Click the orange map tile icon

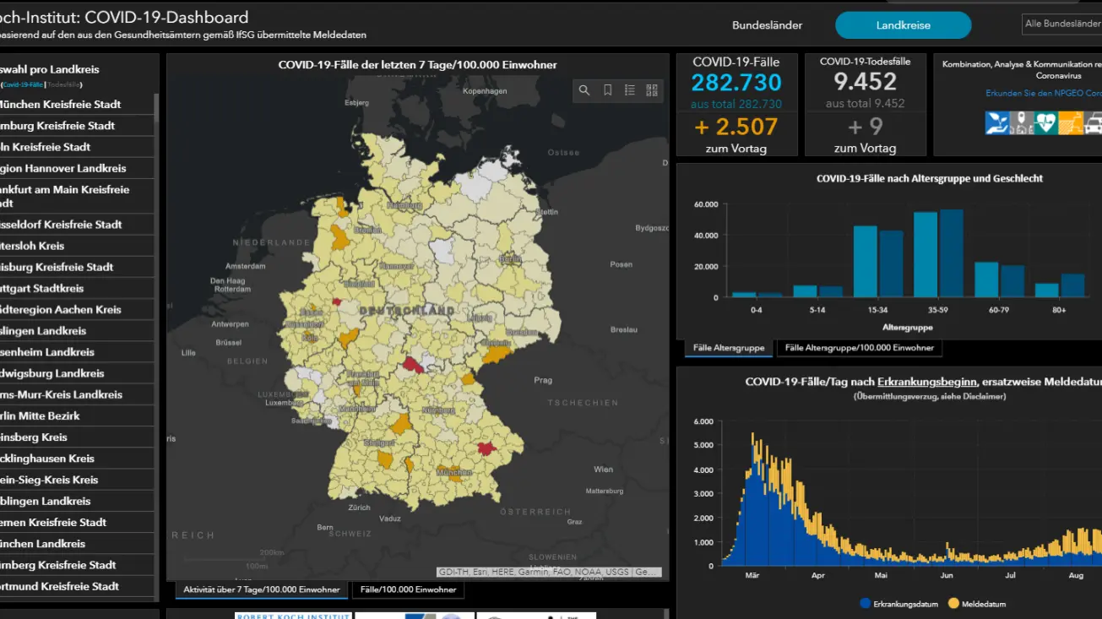pos(1070,123)
